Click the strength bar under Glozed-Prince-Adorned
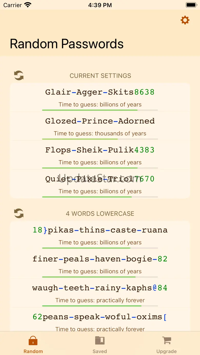This screenshot has height=355, width=200. (100, 139)
